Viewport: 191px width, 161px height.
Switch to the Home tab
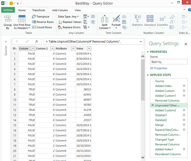click(22, 10)
